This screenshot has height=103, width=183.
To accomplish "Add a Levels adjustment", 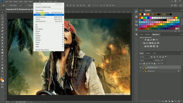I will coord(148,40).
